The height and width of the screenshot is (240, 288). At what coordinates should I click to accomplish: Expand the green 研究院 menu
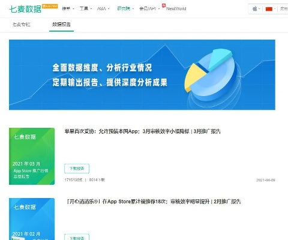point(125,8)
